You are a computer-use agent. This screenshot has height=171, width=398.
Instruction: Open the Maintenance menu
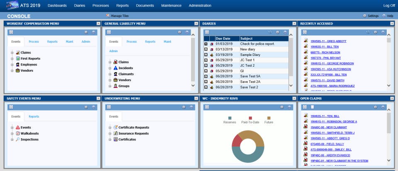coord(171,5)
